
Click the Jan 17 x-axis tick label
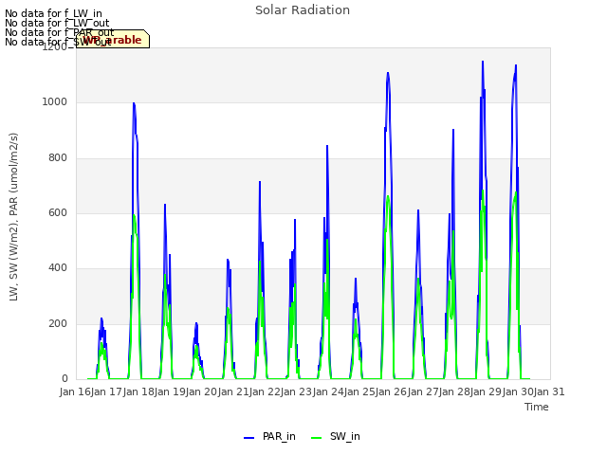(x=107, y=391)
